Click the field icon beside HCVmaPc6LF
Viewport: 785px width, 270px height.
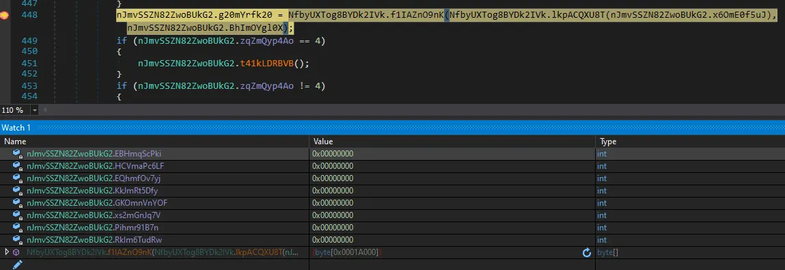17,166
